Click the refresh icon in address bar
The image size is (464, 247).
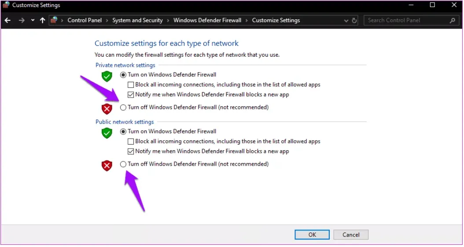click(355, 21)
